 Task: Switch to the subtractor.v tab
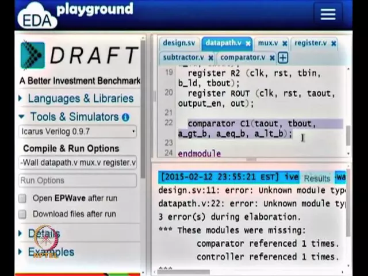(x=183, y=57)
